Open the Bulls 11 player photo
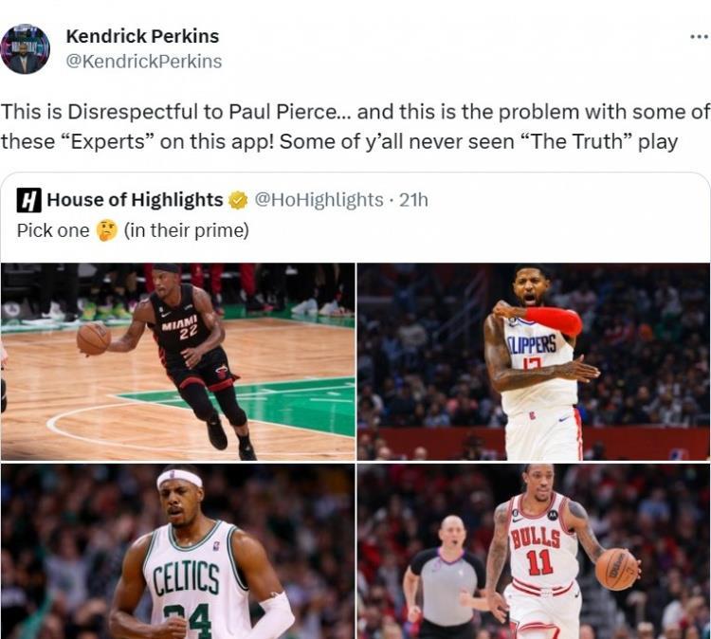The image size is (711, 639). [x=534, y=551]
